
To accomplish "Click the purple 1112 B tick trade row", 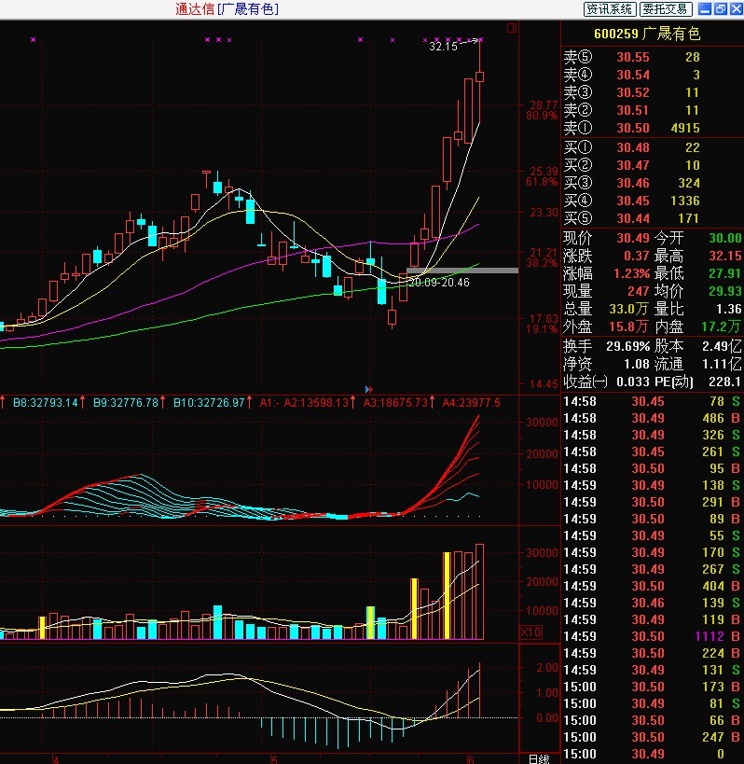I will pos(653,636).
